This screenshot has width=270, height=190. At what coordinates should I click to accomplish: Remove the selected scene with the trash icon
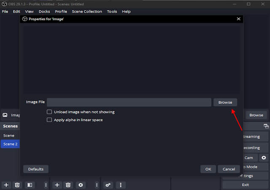17,185
